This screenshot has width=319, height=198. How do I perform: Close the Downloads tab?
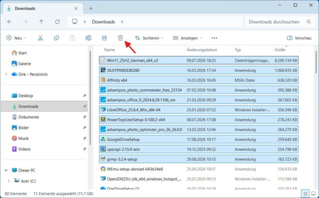(x=76, y=9)
